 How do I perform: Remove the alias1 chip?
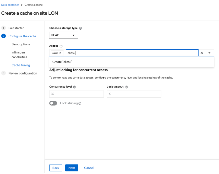pos(60,53)
